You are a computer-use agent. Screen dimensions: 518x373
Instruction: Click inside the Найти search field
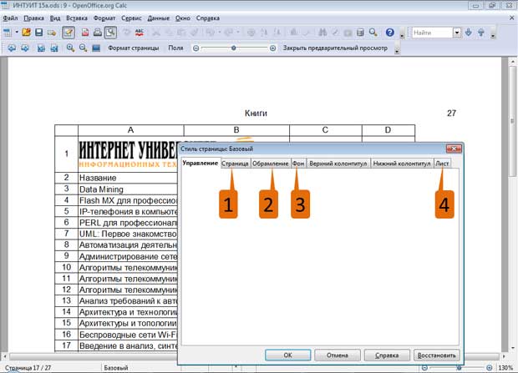click(x=432, y=33)
